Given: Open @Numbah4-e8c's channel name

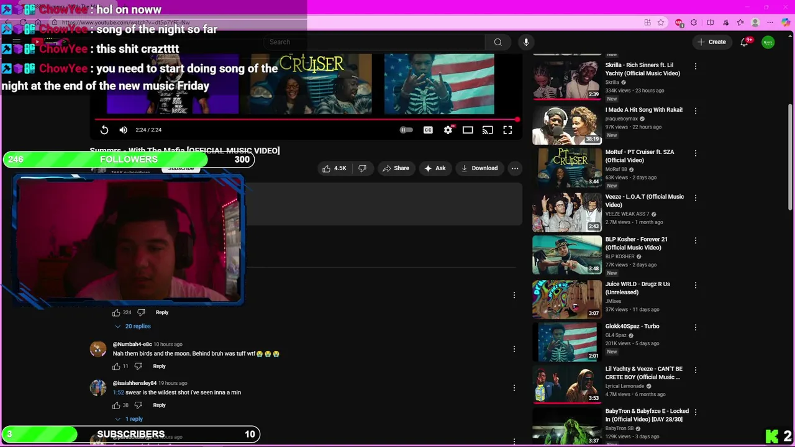Looking at the screenshot, I should point(132,344).
